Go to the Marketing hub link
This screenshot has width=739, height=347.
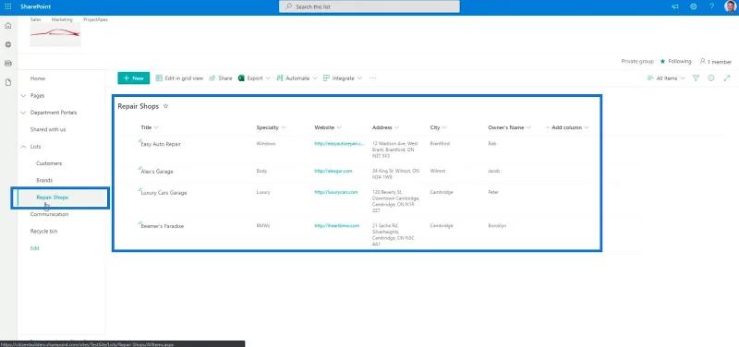(62, 19)
